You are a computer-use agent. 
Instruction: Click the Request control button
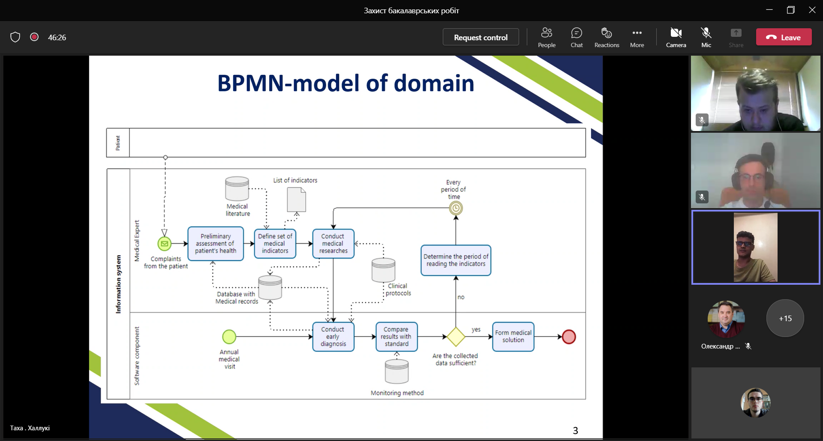click(481, 37)
